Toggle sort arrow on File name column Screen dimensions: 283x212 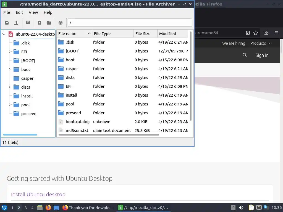(x=89, y=33)
